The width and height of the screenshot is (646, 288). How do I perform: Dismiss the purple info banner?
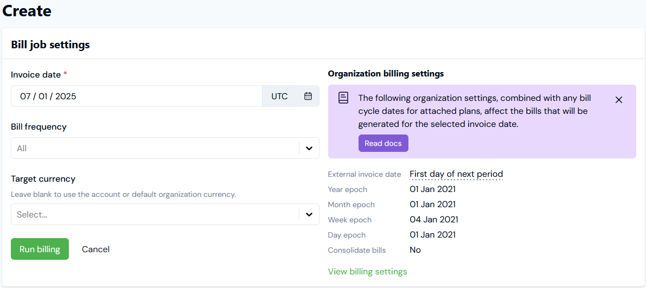619,100
